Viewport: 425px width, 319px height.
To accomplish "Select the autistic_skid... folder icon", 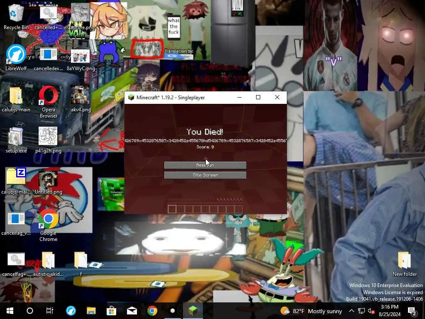I will pos(48,264).
